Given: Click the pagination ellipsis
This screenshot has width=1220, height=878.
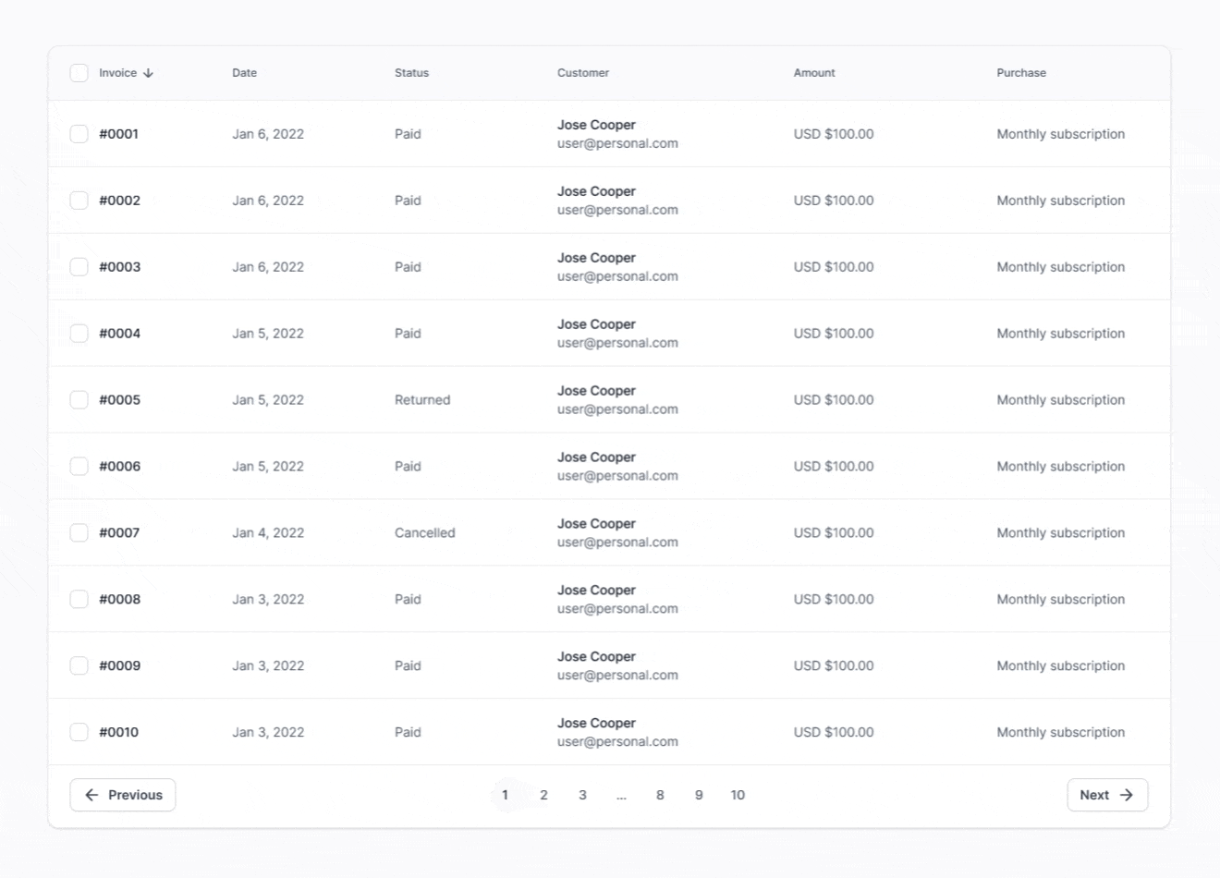Looking at the screenshot, I should tap(621, 795).
